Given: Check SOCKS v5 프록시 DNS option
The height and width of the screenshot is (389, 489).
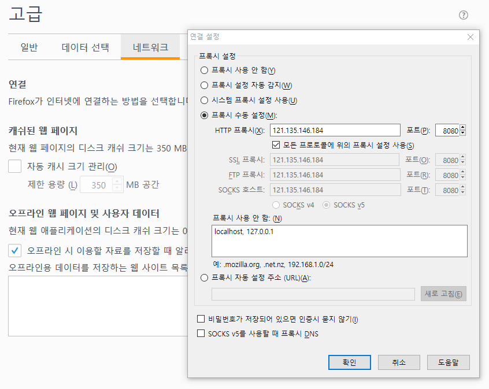Looking at the screenshot, I should (x=201, y=334).
